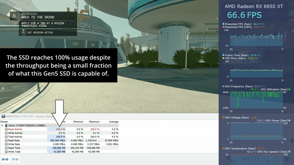This screenshot has width=294, height=165.
Task: Click the 852.560 MB/s current read rate value
Action: [x=58, y=141]
